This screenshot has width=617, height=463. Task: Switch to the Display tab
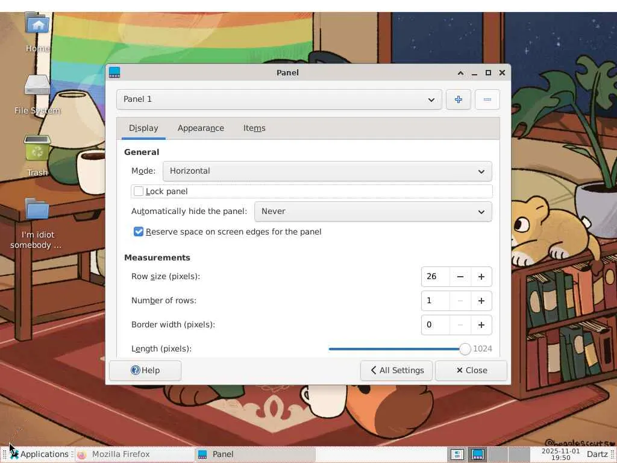point(143,128)
